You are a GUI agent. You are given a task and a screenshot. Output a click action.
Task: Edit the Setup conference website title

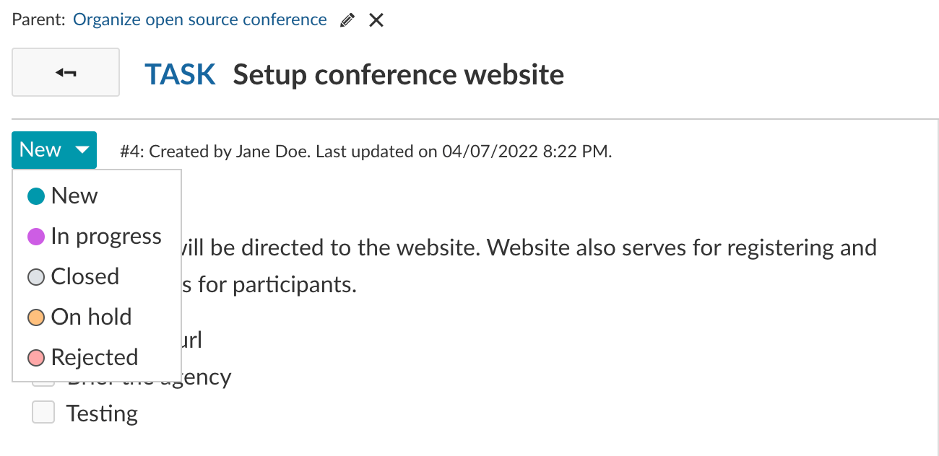point(398,74)
